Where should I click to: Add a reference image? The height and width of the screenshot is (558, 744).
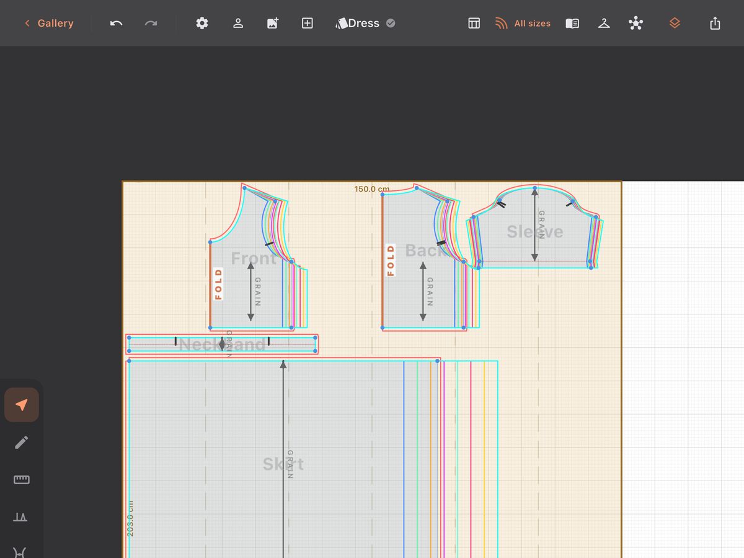click(x=272, y=23)
